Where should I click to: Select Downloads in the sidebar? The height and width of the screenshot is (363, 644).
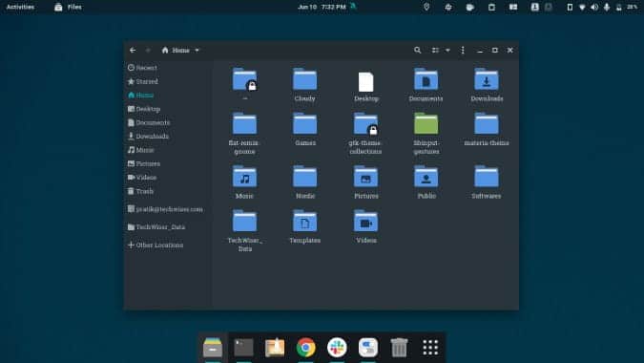pyautogui.click(x=148, y=136)
